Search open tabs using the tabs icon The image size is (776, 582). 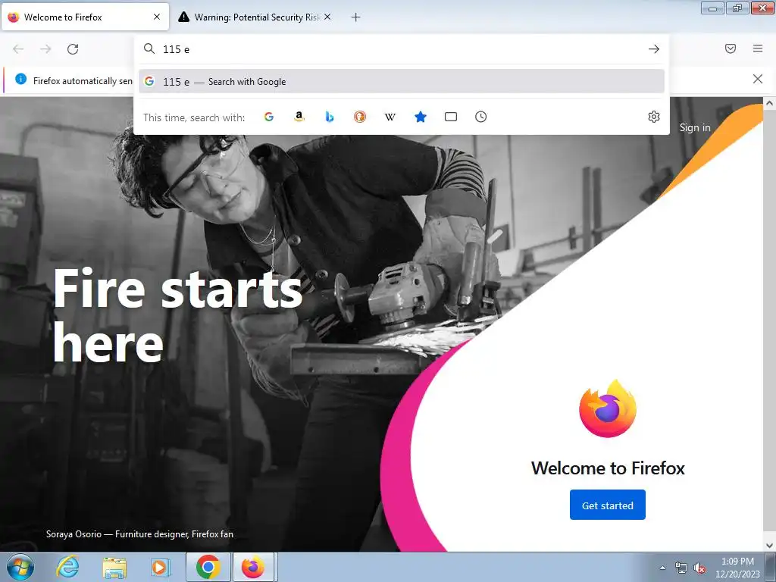(x=451, y=117)
